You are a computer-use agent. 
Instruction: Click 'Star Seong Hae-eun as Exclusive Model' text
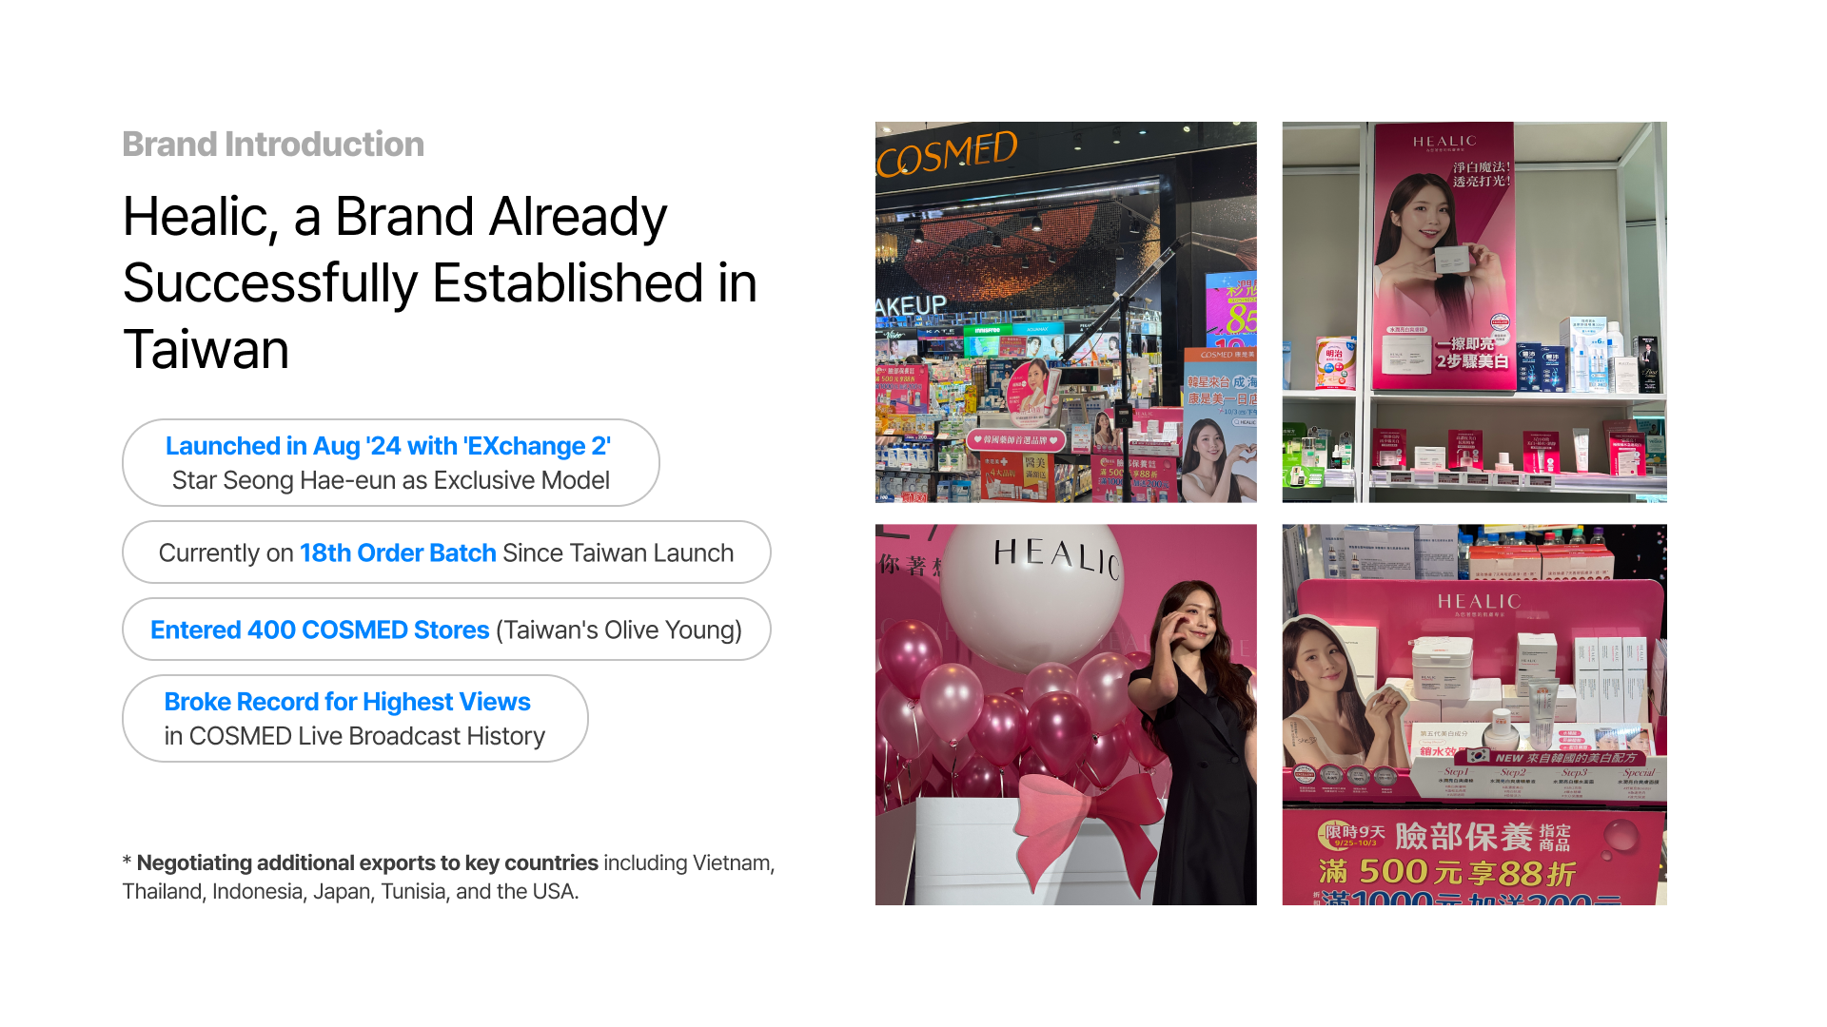pyautogui.click(x=390, y=481)
